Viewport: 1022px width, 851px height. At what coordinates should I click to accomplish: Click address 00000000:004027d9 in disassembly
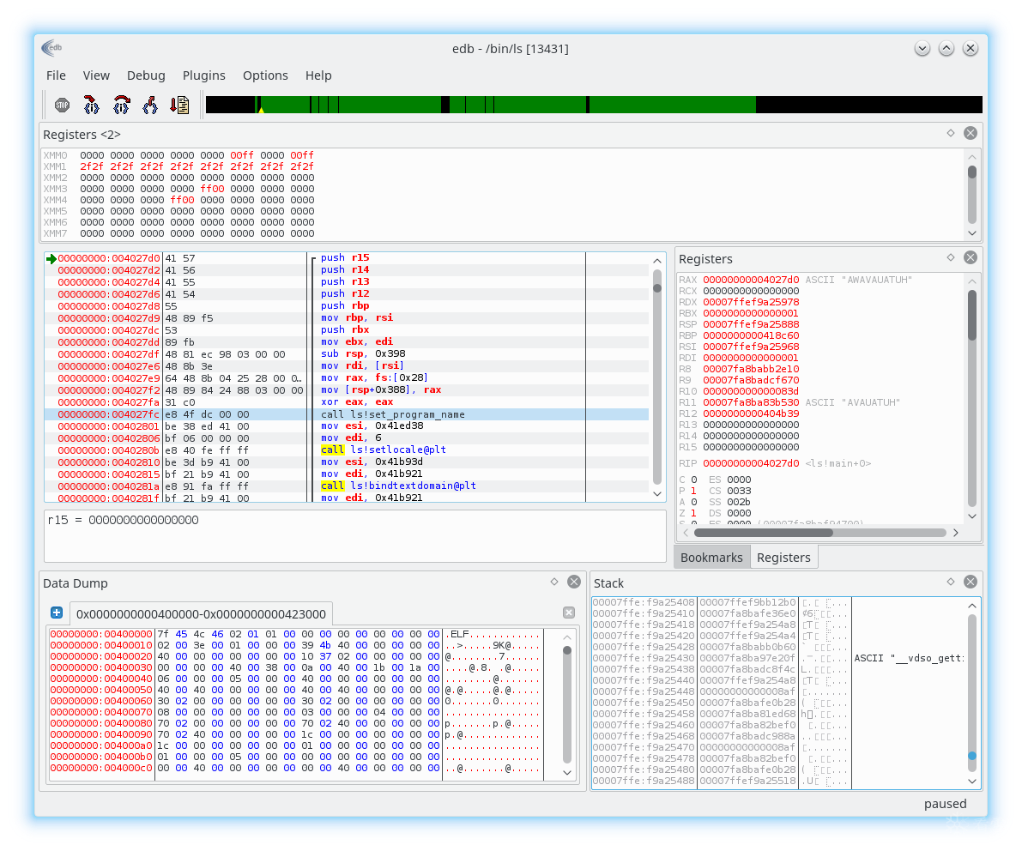(x=109, y=318)
